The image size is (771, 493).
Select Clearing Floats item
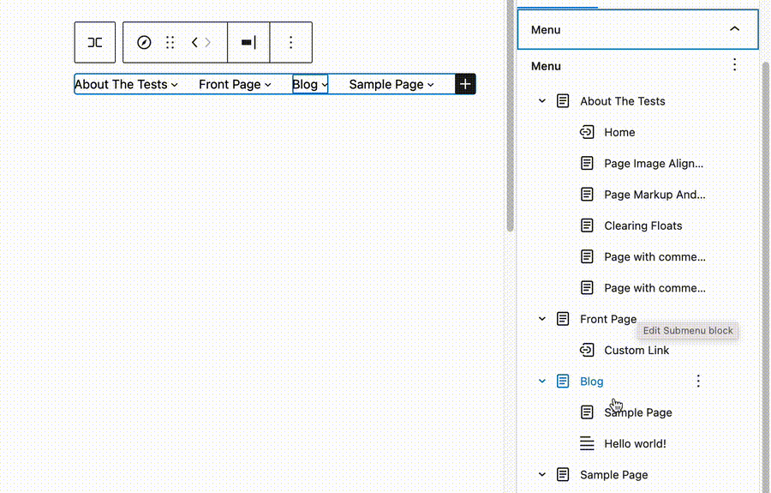pyautogui.click(x=643, y=225)
